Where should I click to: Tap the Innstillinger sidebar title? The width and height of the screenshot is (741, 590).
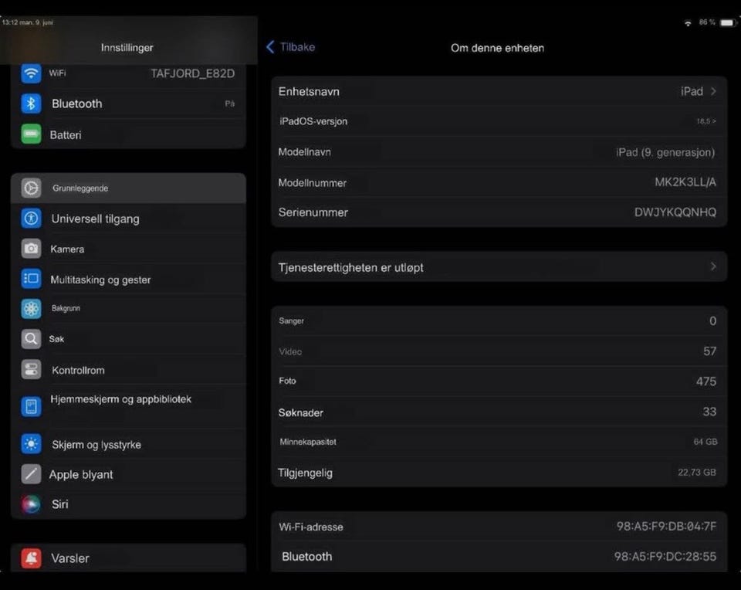127,47
